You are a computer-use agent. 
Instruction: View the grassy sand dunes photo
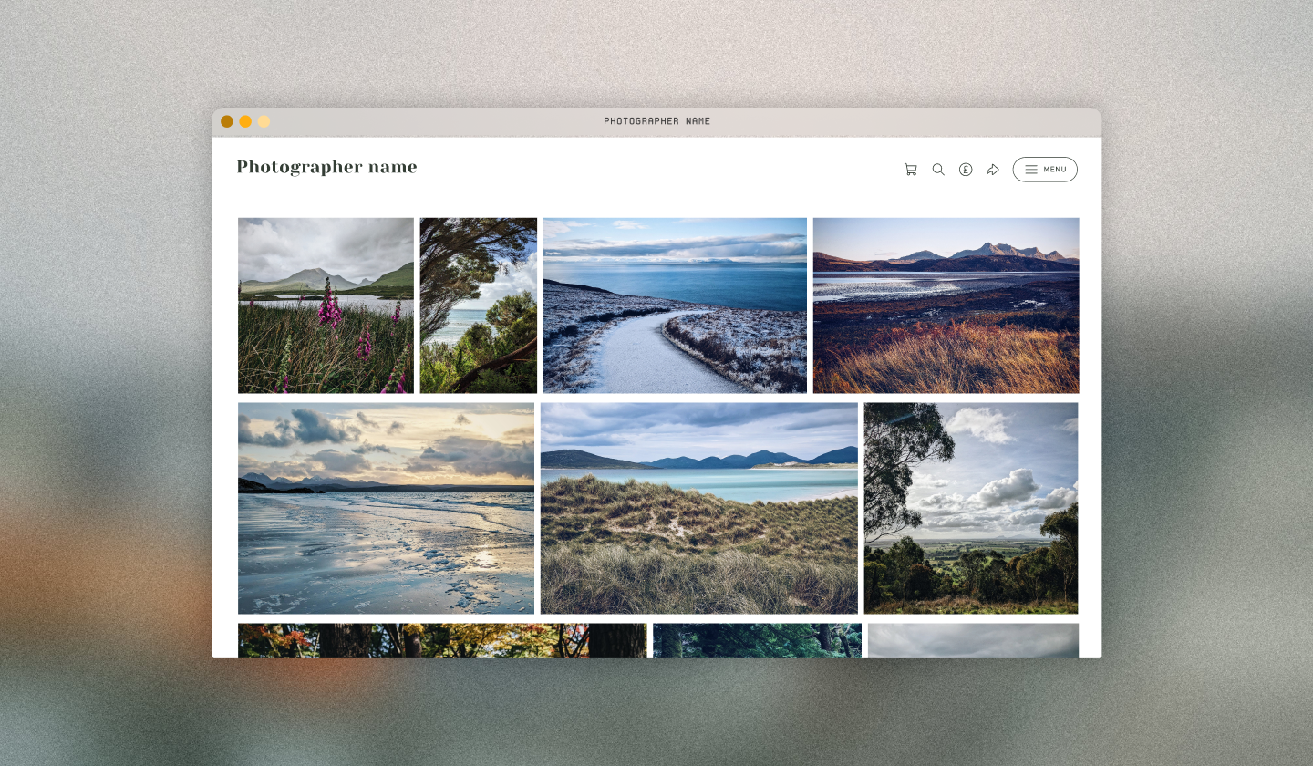699,508
